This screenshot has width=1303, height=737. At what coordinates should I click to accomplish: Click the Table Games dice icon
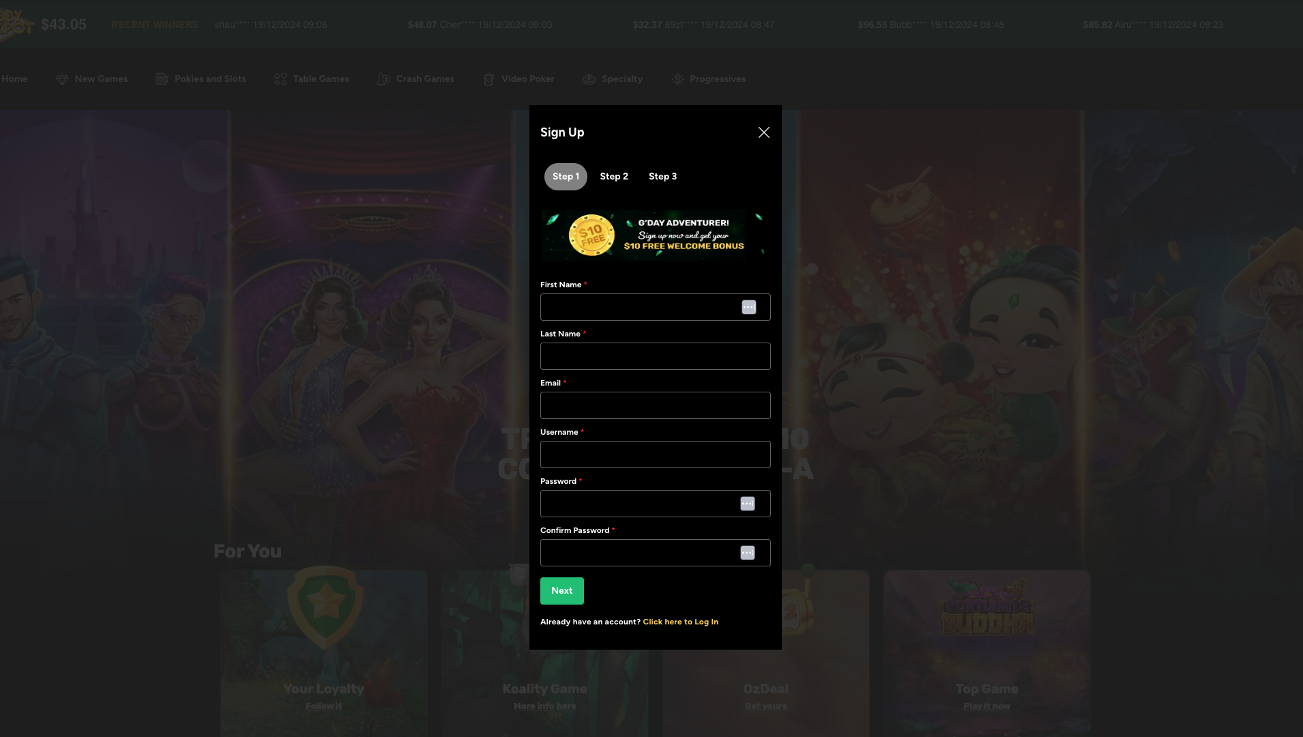(280, 79)
